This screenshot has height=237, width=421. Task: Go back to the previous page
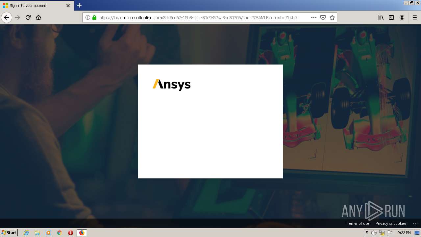coord(7,17)
